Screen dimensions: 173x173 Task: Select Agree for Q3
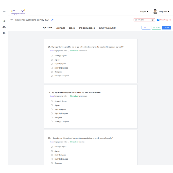52,151
